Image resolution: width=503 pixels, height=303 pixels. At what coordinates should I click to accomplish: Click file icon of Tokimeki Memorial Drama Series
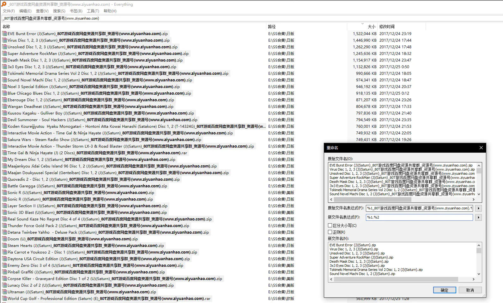click(x=4, y=73)
